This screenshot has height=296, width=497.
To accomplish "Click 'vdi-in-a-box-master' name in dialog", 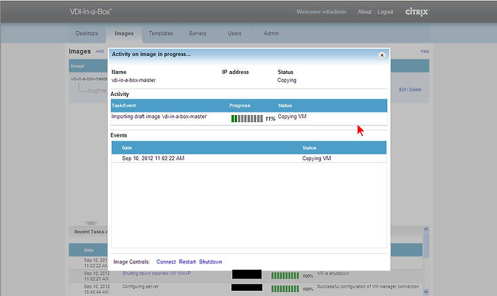I will [x=133, y=80].
